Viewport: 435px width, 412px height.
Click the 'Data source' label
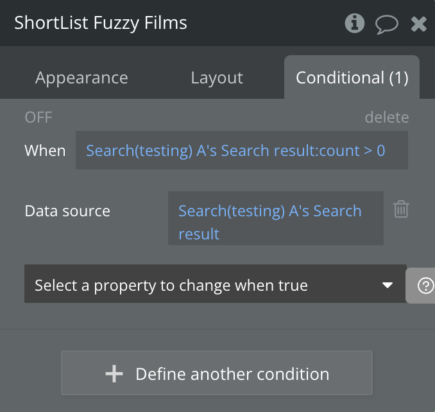[67, 211]
